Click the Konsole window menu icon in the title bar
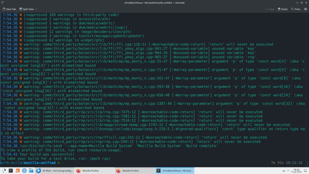The image size is (309, 174). [3, 3]
